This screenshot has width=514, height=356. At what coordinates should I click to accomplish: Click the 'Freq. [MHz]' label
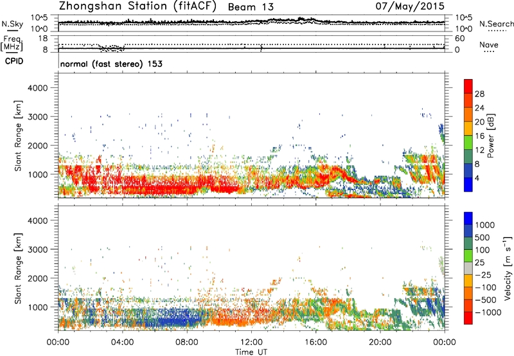(12, 43)
